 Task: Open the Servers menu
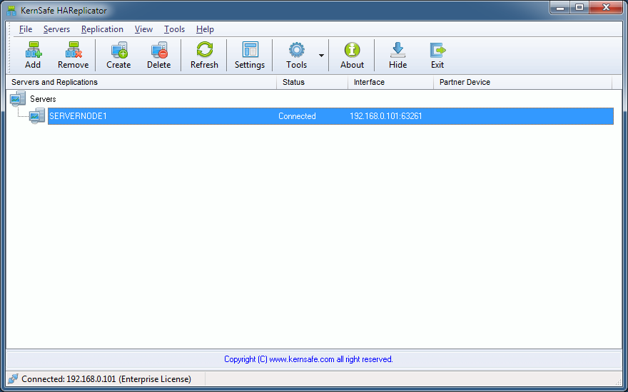point(56,29)
